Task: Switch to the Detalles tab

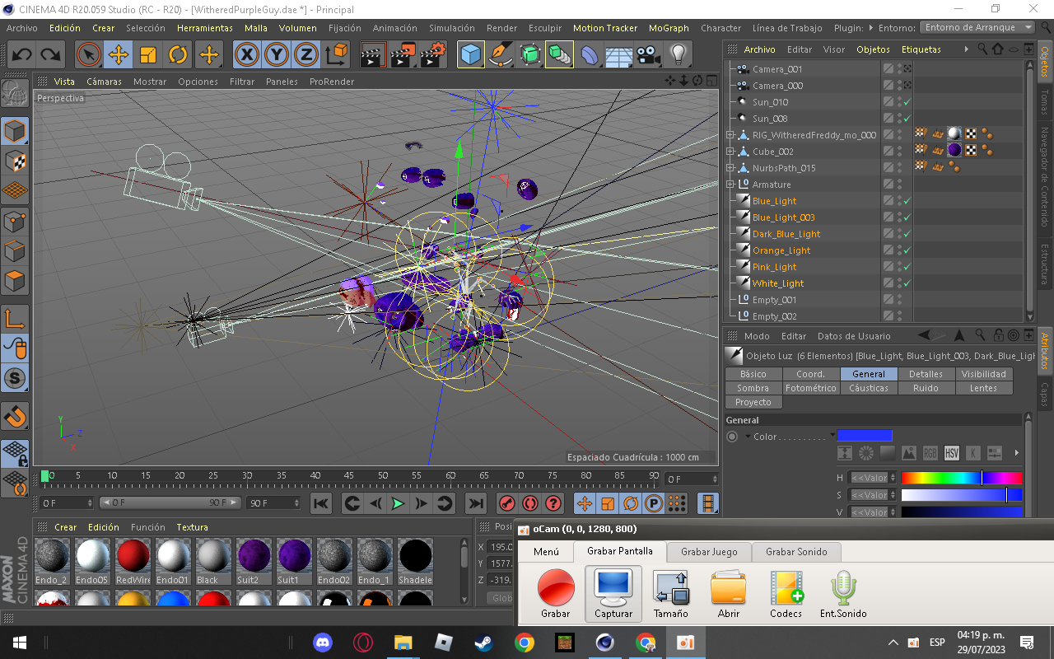Action: pos(926,374)
